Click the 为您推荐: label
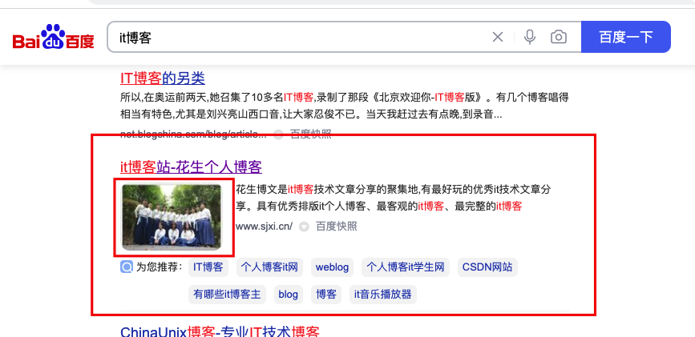 [160, 267]
